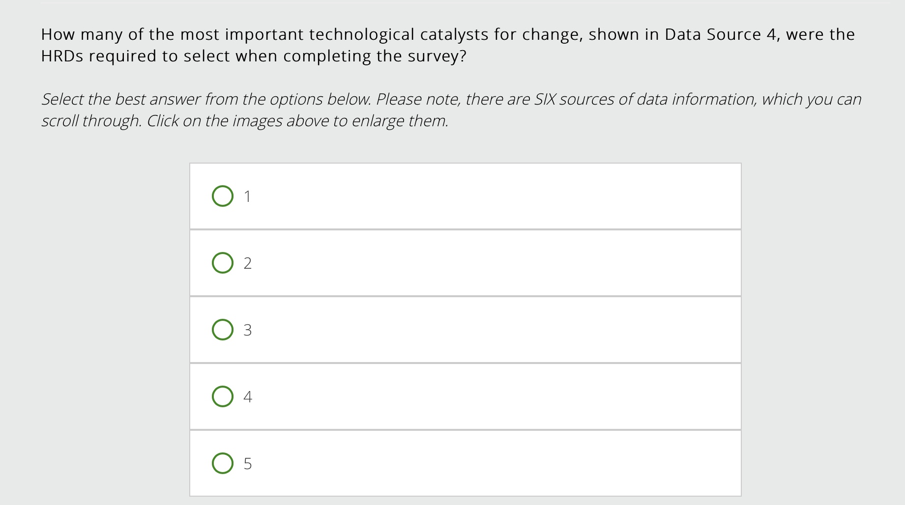Mark the radio button for answer 5

tap(222, 463)
